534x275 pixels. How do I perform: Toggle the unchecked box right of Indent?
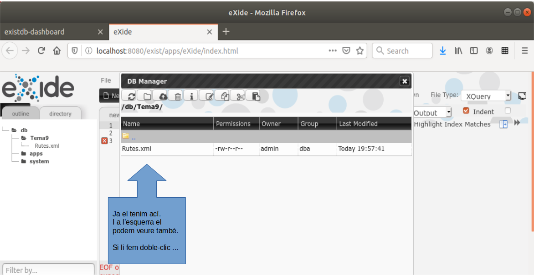[508, 110]
